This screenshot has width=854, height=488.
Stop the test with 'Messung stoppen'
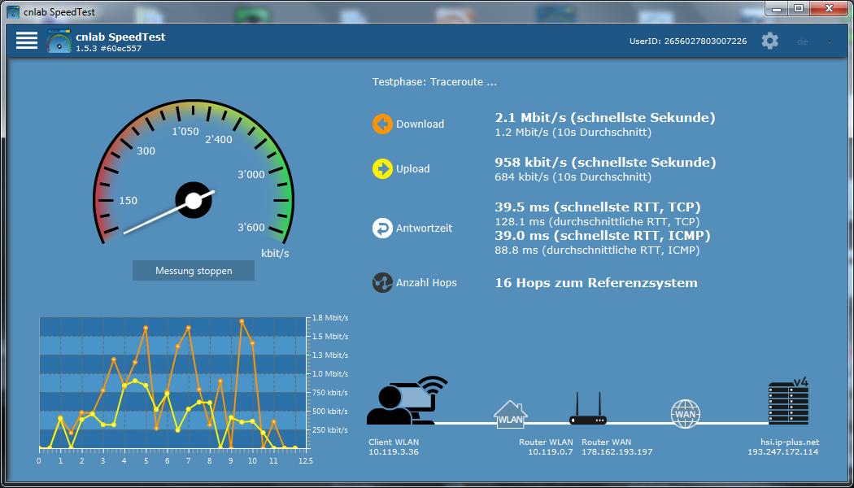[194, 271]
